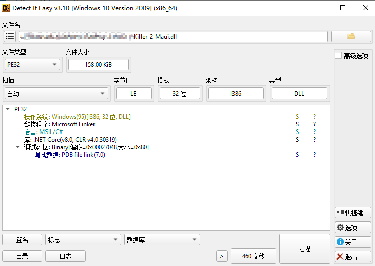Open options with gear 选项 button

tap(353, 227)
